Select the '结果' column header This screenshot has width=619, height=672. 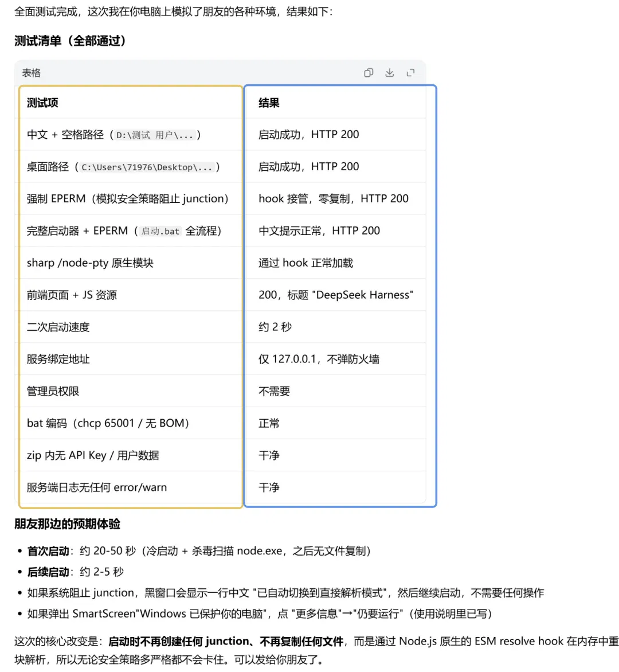click(269, 103)
